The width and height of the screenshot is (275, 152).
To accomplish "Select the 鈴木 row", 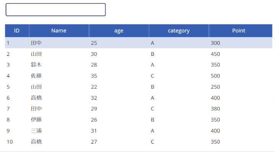I will pyautogui.click(x=139, y=65).
